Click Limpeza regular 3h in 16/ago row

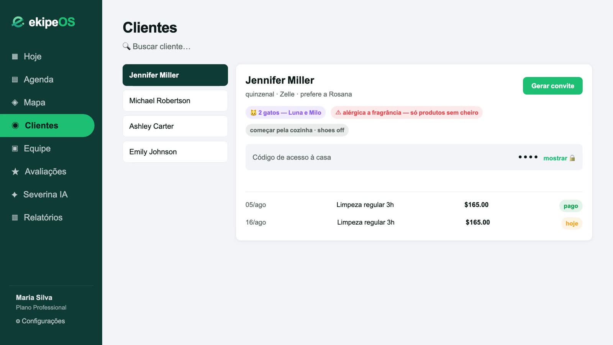(x=366, y=222)
